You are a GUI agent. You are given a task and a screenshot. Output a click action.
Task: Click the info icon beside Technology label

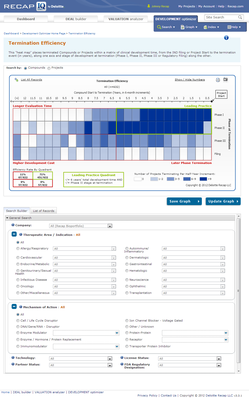13,358
